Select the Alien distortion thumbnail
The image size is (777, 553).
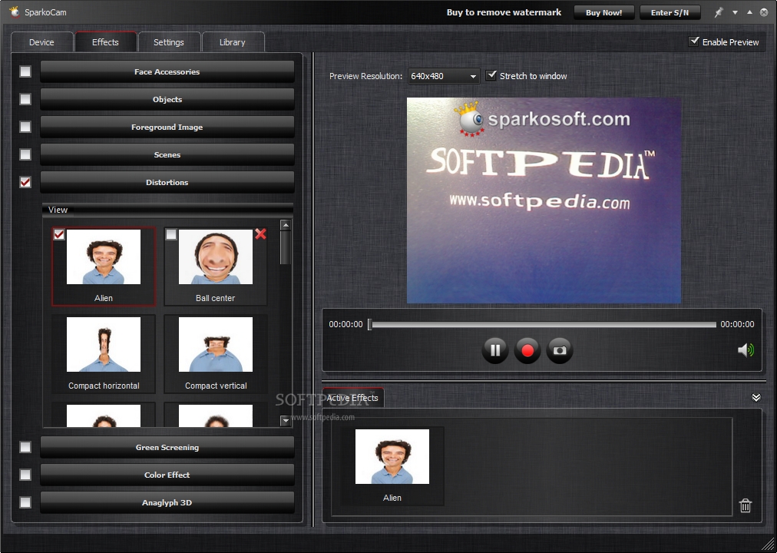[x=104, y=267]
